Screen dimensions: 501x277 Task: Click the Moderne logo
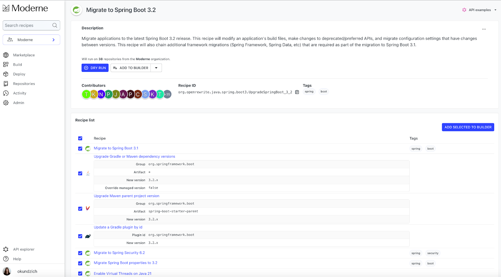(x=25, y=8)
